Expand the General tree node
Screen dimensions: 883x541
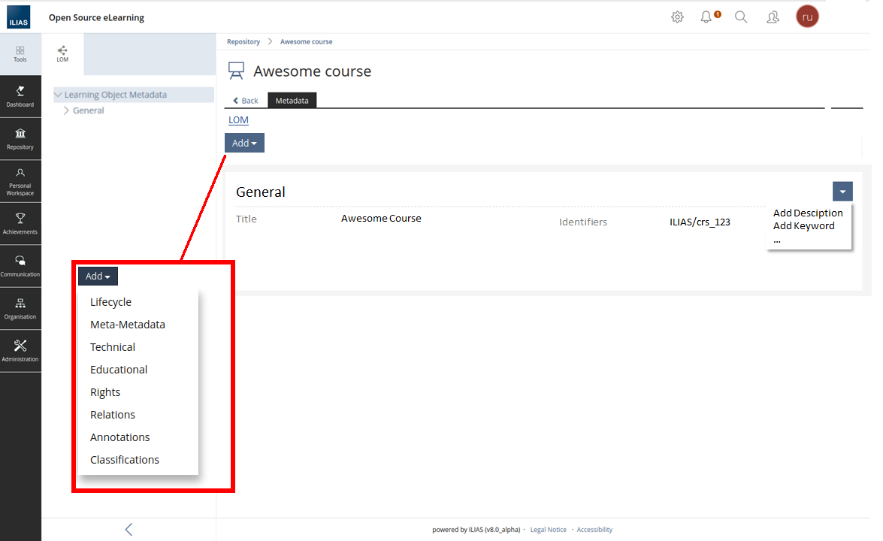click(66, 110)
